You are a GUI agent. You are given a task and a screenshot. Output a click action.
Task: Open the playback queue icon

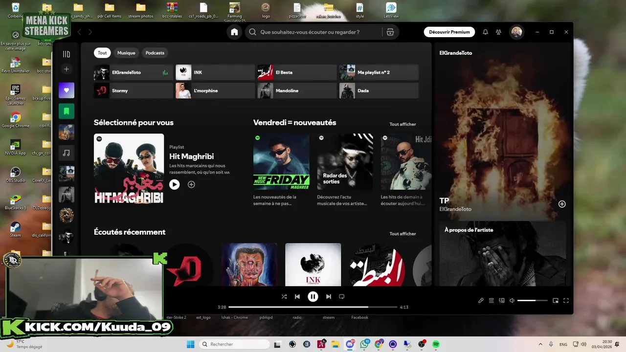(492, 301)
